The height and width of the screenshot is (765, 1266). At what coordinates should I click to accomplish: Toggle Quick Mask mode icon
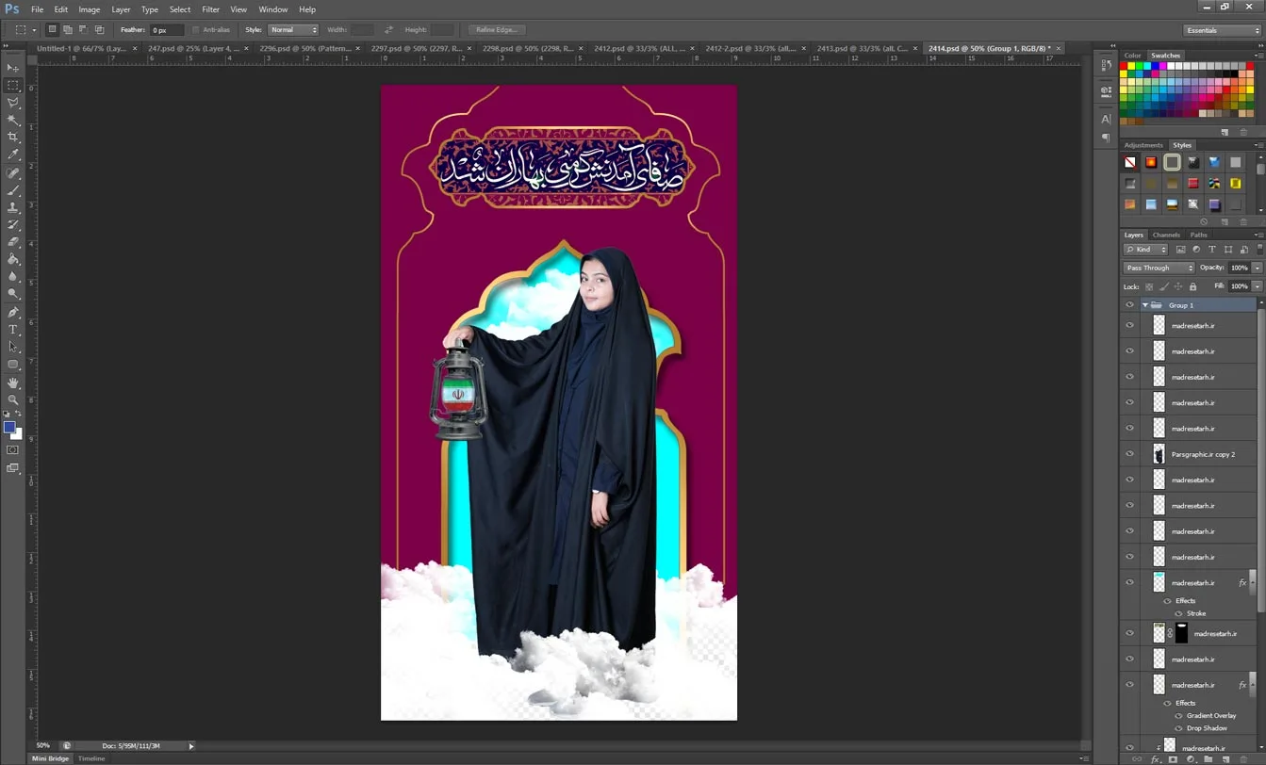coord(13,450)
